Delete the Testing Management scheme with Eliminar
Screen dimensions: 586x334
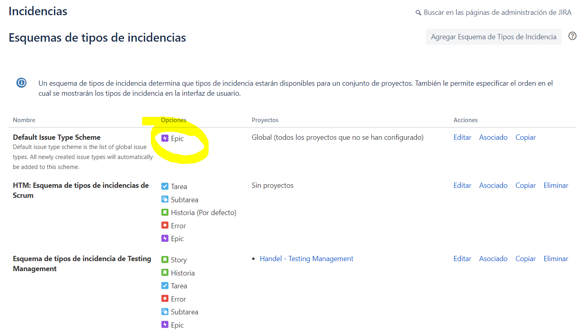556,259
